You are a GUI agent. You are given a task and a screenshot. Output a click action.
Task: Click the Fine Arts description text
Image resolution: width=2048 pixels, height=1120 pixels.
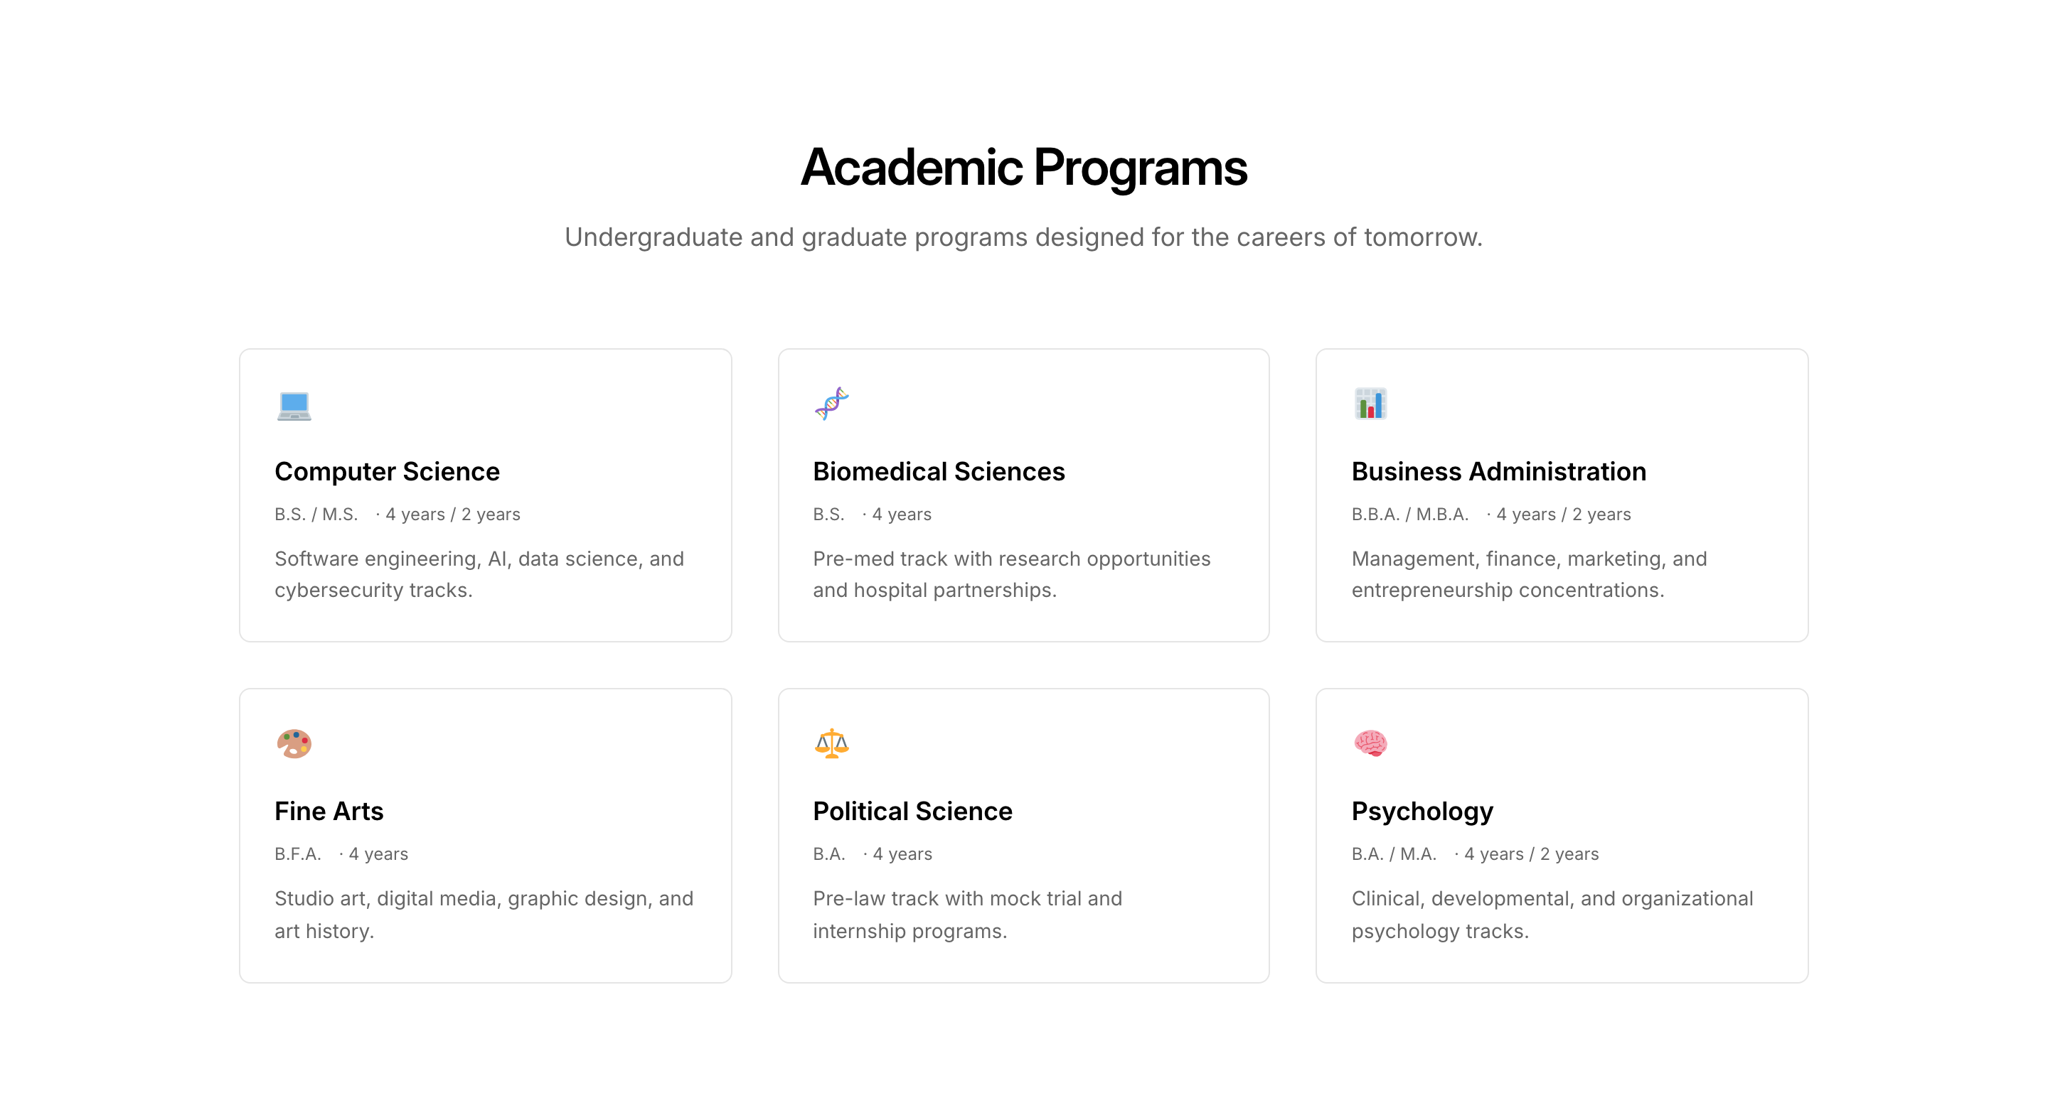[484, 915]
